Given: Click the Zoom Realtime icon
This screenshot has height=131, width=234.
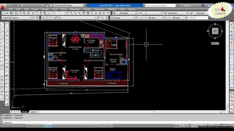Looking at the screenshot, I should pyautogui.click(x=71, y=13).
